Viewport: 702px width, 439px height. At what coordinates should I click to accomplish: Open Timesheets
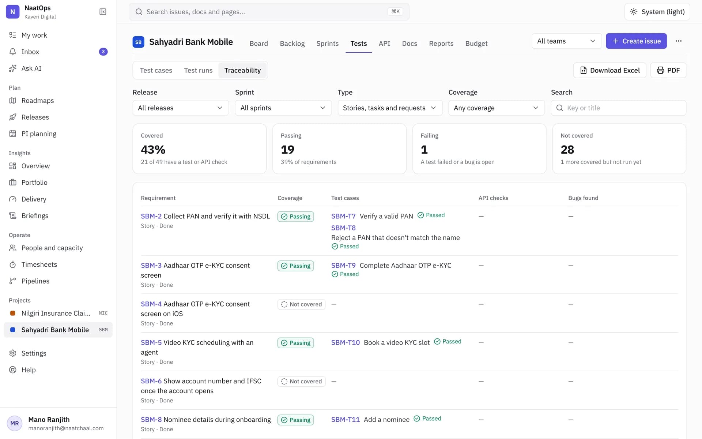tap(58, 264)
